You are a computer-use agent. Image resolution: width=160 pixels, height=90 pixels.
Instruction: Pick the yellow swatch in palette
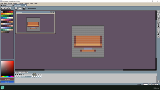pyautogui.click(x=8, y=13)
